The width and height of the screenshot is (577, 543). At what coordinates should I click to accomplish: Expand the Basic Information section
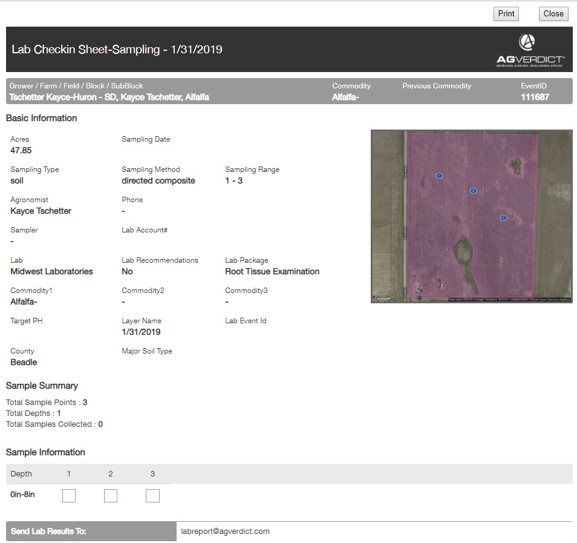pyautogui.click(x=41, y=118)
